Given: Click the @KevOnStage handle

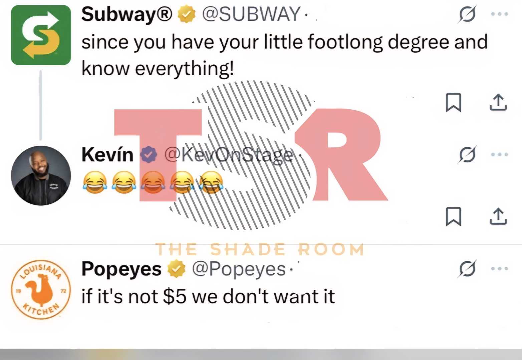Looking at the screenshot, I should 229,155.
